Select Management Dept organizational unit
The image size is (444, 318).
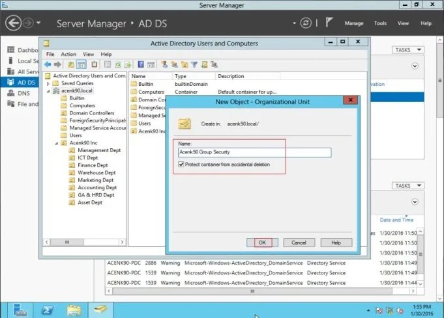99,150
